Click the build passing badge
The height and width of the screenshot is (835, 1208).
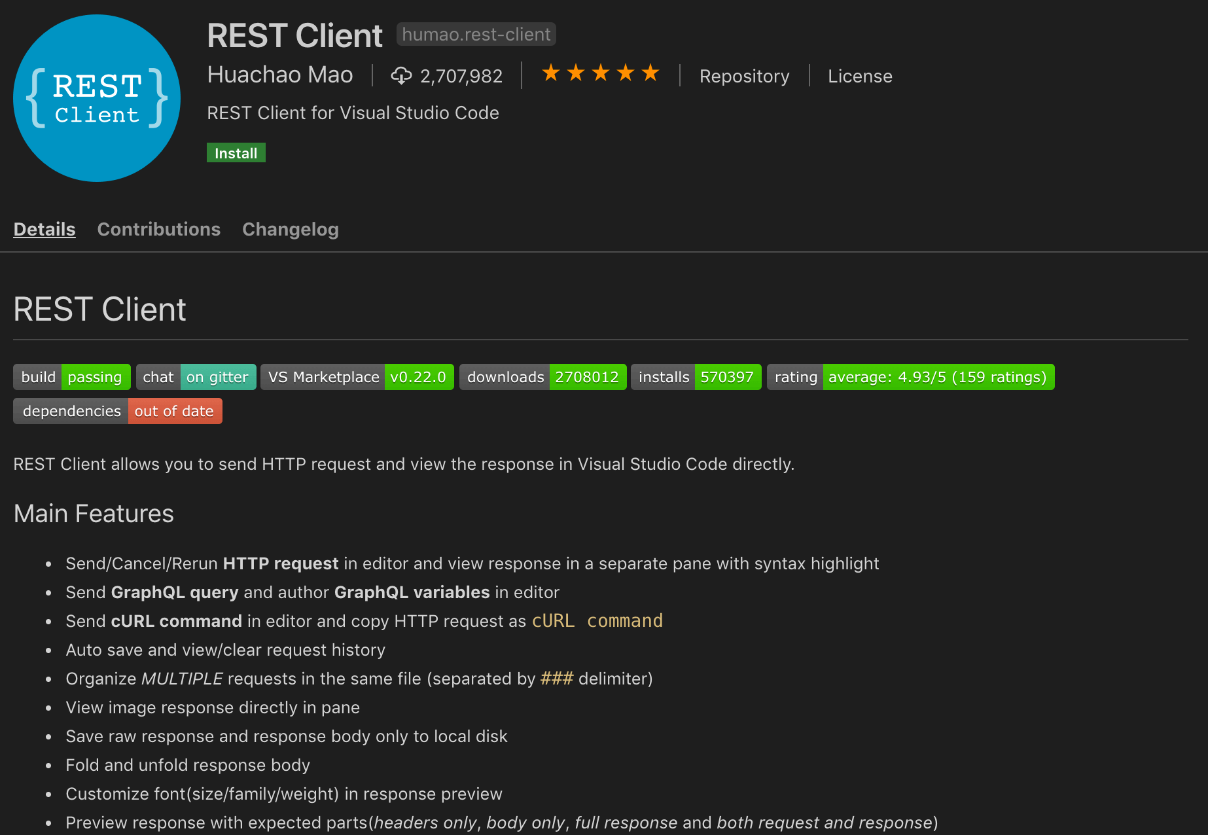point(72,377)
